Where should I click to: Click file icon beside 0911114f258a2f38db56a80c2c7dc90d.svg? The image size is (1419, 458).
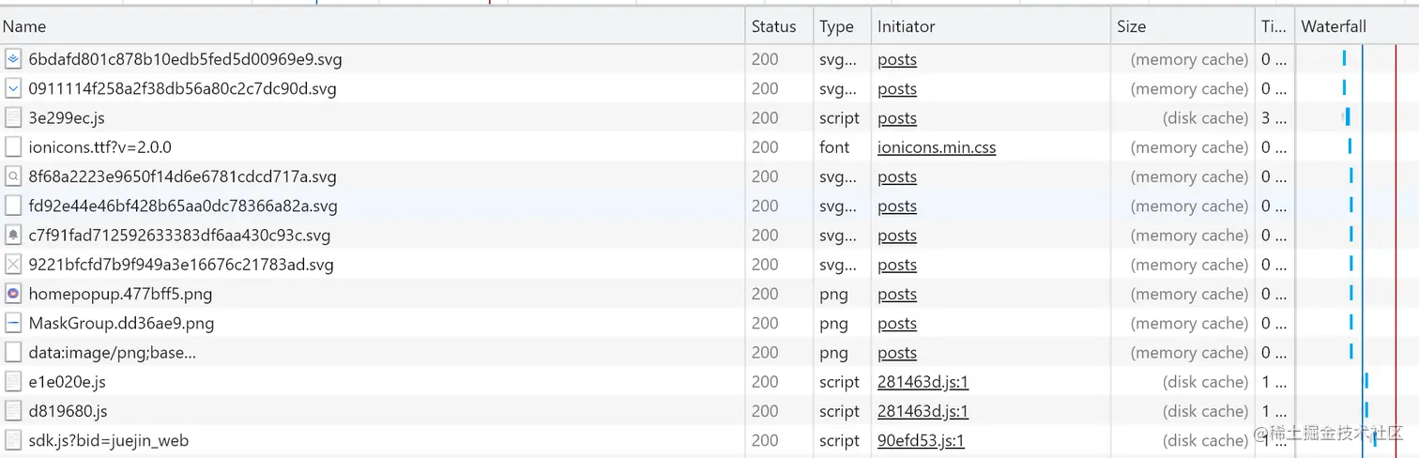tap(13, 89)
